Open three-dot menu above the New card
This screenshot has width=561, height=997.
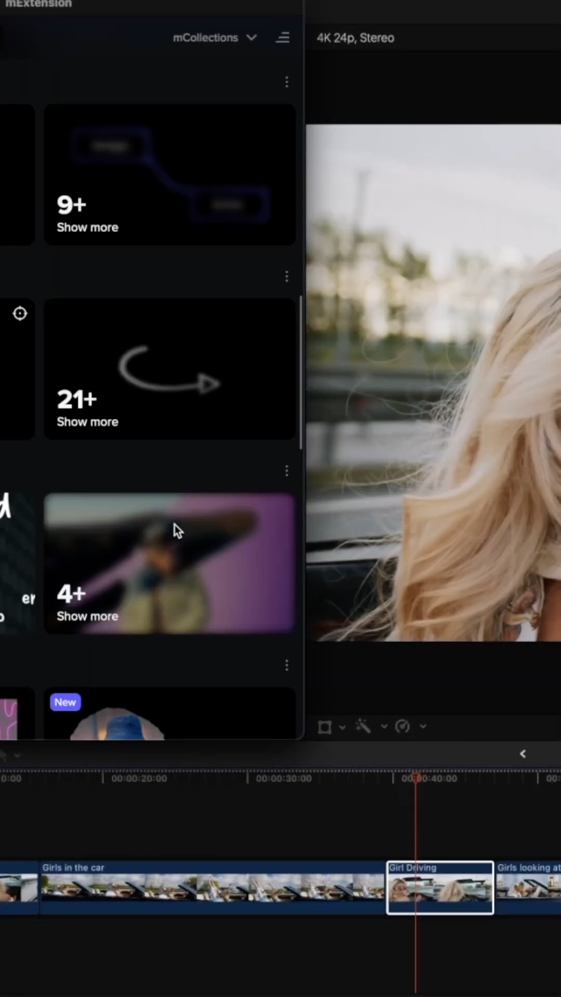287,665
